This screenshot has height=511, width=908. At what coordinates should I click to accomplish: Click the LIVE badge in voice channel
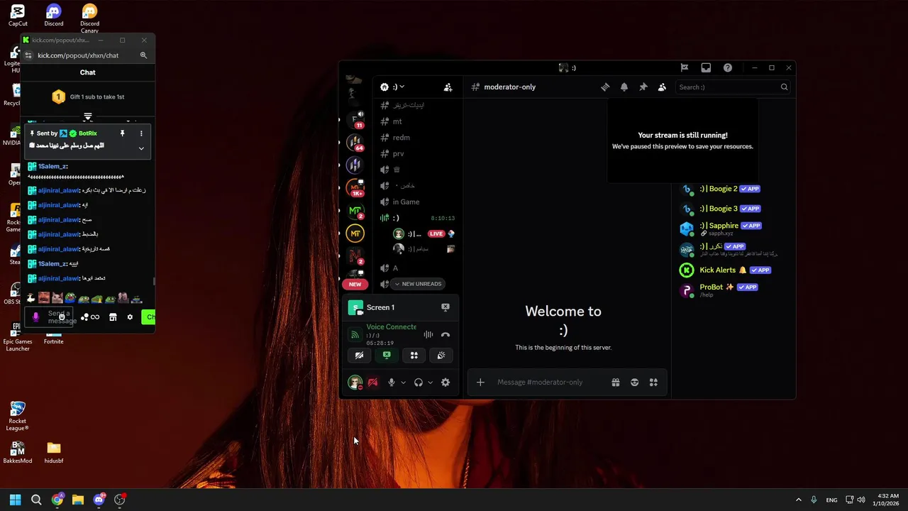(x=436, y=233)
